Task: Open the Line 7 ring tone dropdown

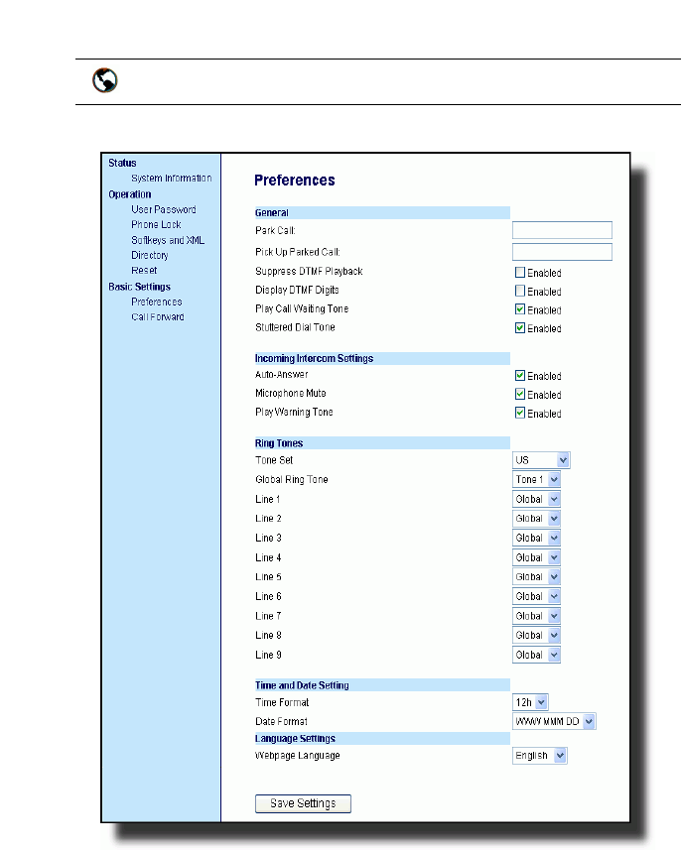Action: tap(536, 616)
